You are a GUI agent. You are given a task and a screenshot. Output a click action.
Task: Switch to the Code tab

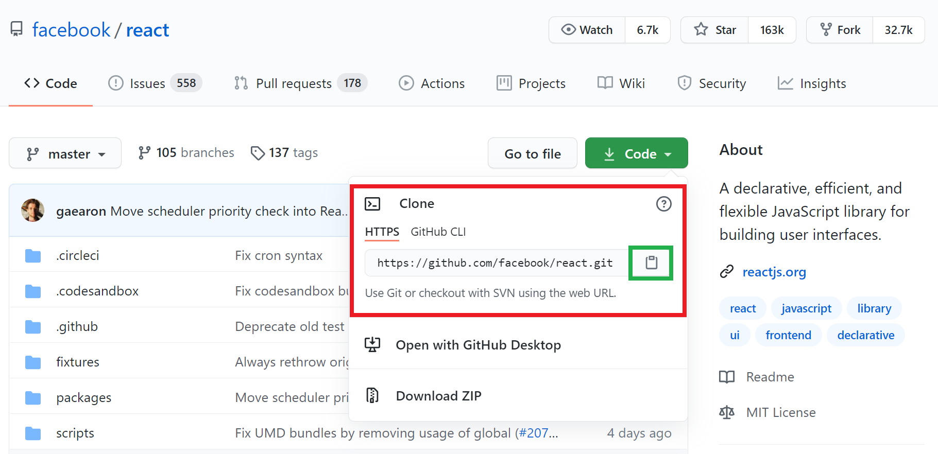coord(50,83)
